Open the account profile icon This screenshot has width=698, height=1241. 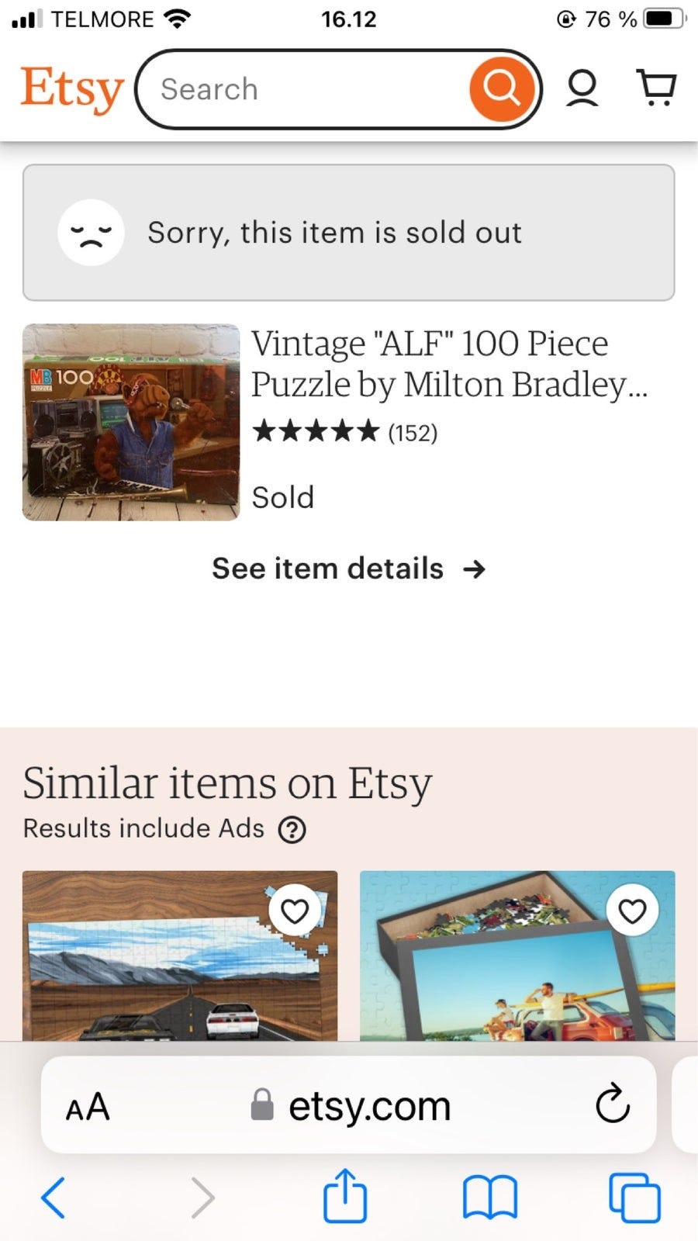point(582,88)
